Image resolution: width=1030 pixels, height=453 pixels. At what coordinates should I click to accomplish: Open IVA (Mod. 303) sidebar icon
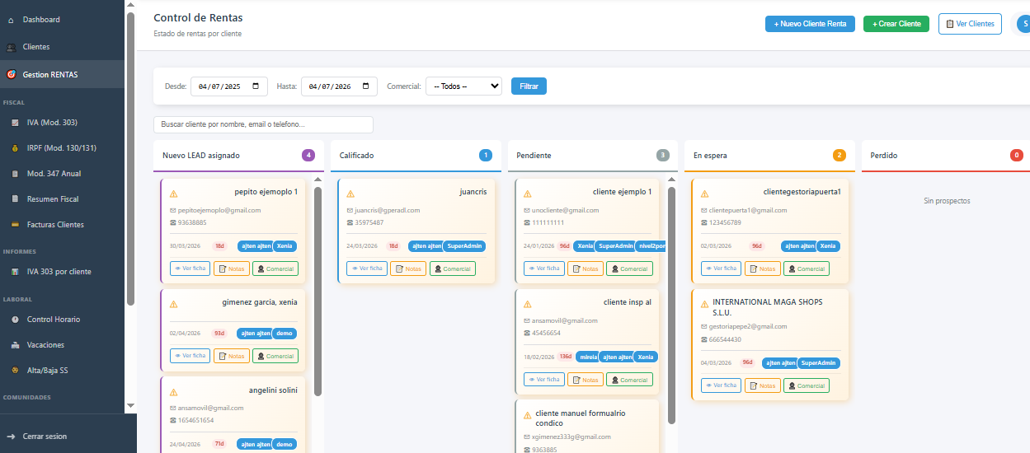pos(15,123)
